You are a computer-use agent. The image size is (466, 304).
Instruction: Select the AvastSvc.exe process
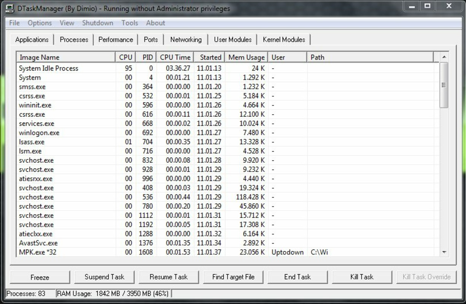227,243
